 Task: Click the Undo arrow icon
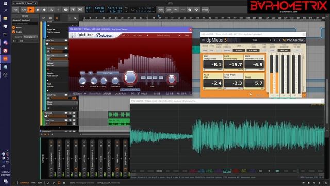pos(176,10)
